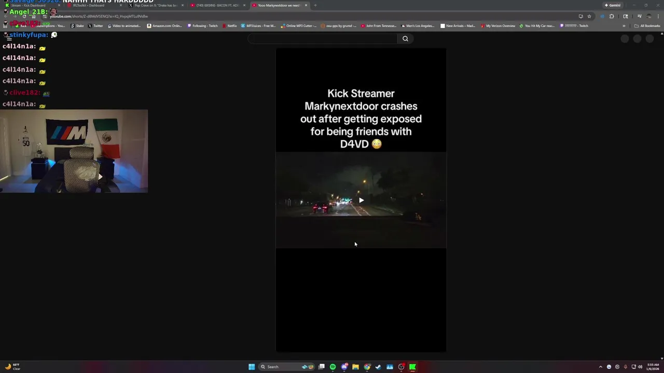Open Chrome from the taskbar

pos(367,367)
